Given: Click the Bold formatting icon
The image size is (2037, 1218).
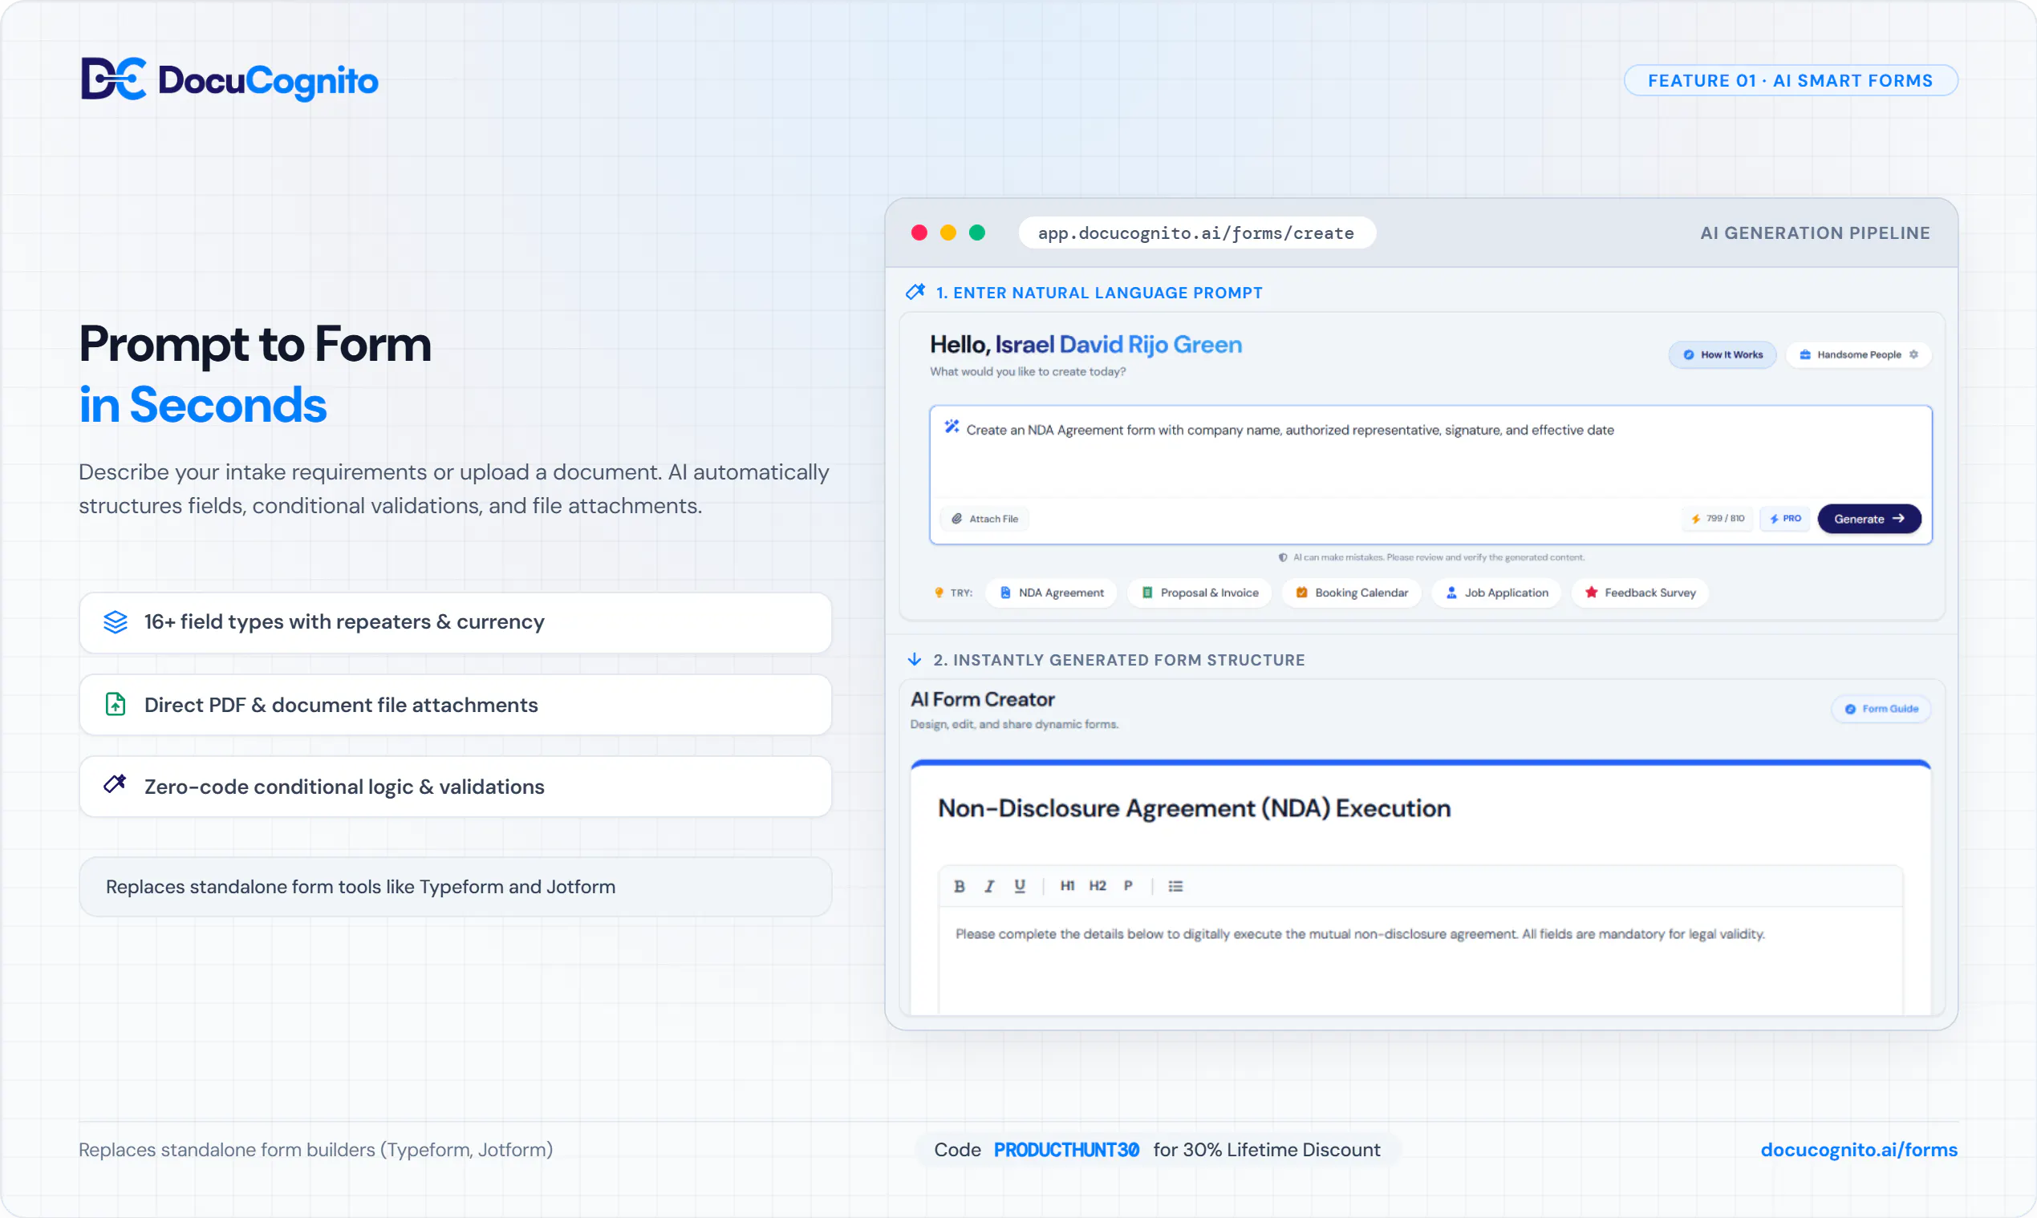Looking at the screenshot, I should coord(959,886).
